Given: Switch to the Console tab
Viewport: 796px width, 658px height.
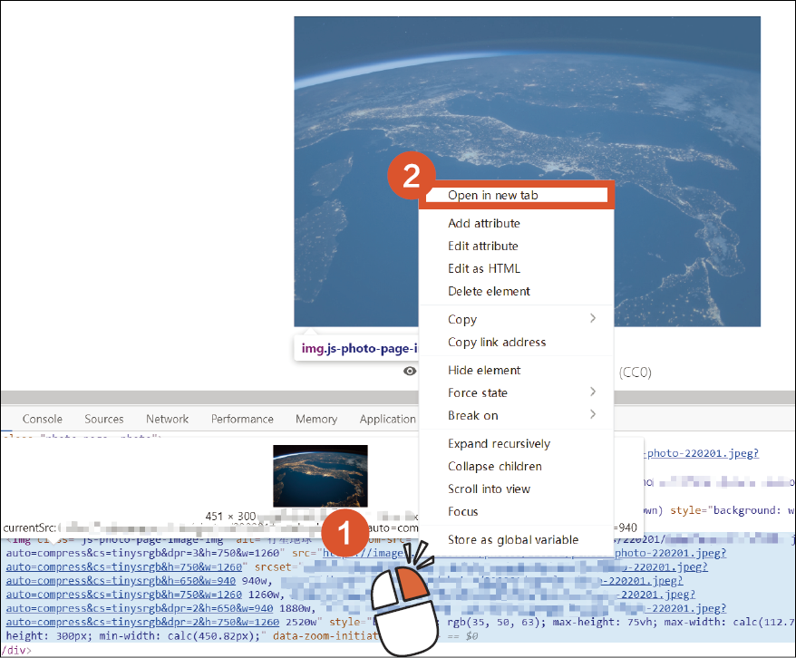Looking at the screenshot, I should pos(43,419).
